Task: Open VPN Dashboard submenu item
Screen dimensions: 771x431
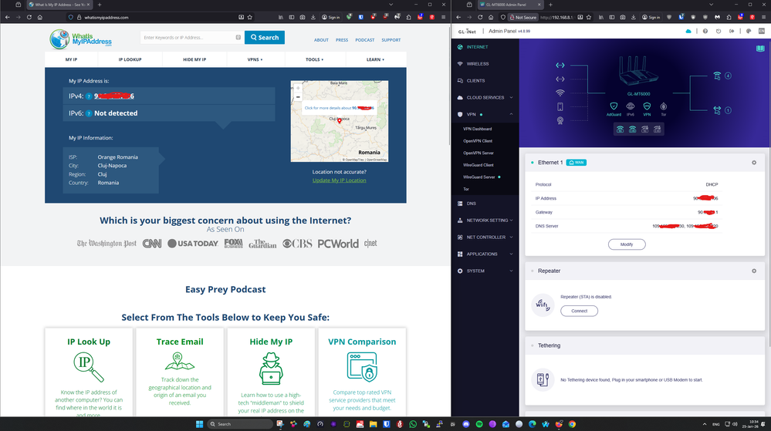Action: point(477,129)
